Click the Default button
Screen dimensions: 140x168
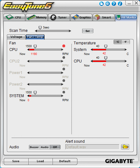pos(65,161)
